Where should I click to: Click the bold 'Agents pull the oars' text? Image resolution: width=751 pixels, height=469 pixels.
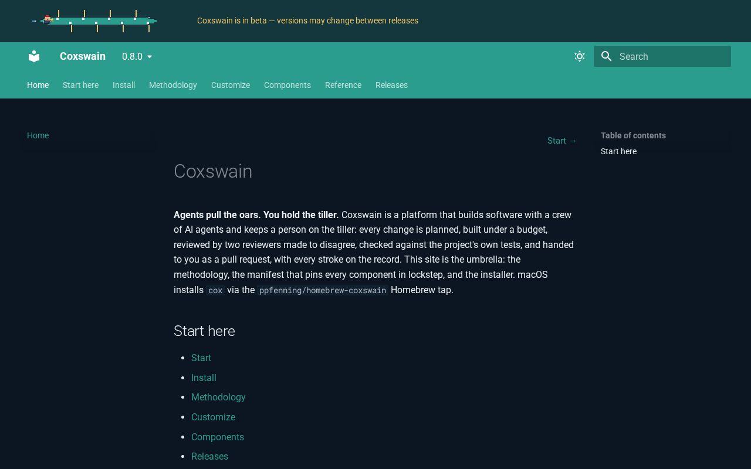(256, 215)
